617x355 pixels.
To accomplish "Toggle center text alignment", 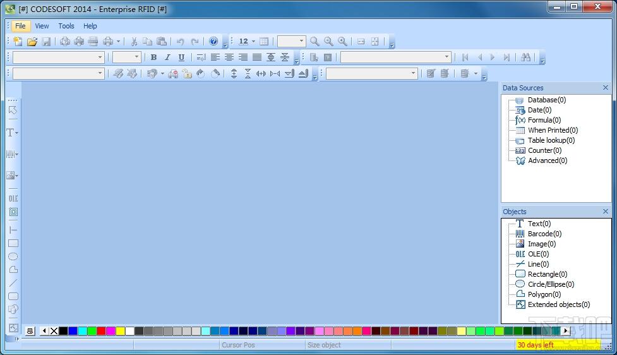I will click(x=229, y=57).
